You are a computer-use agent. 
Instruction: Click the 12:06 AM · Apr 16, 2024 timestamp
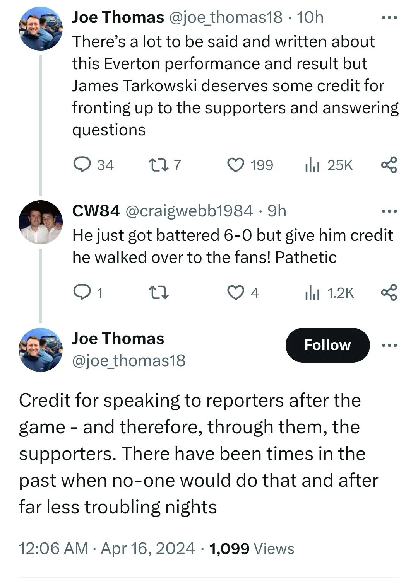pos(107,548)
